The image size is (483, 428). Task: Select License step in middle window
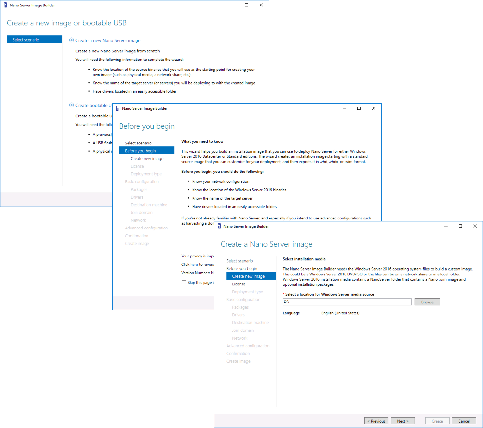(x=137, y=166)
